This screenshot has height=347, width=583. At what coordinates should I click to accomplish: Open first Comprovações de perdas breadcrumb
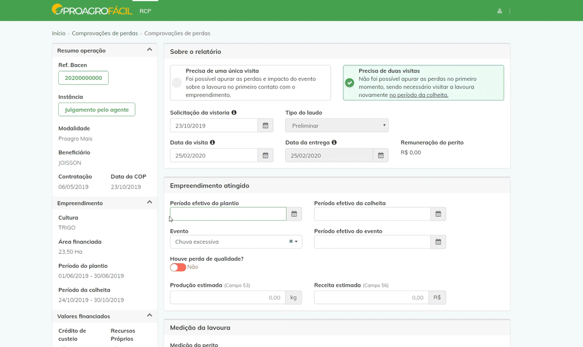(x=105, y=33)
